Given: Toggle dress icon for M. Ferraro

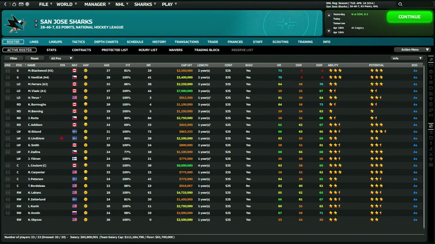Looking at the screenshot, I should click(8, 84).
